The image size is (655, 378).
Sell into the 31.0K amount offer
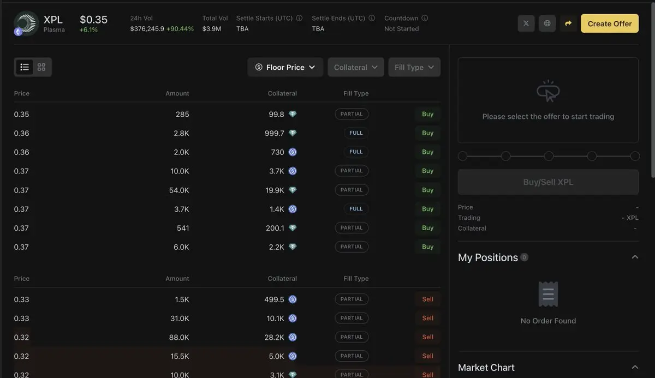[428, 318]
